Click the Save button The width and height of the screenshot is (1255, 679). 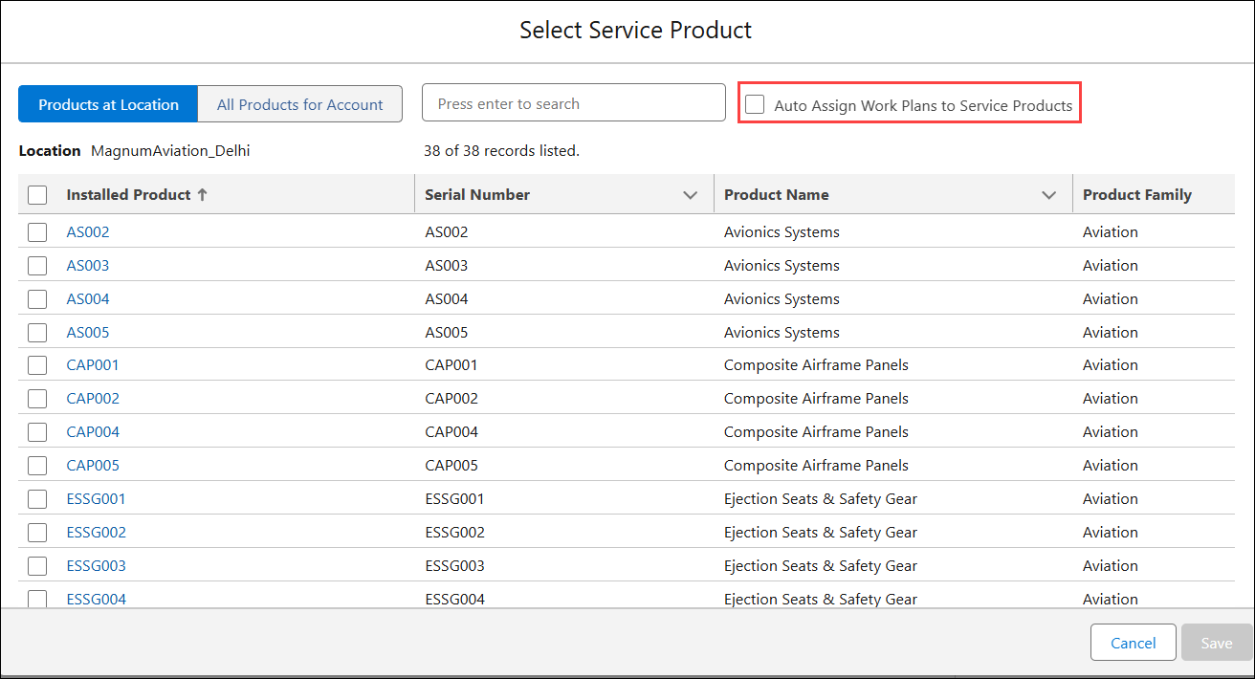(1217, 643)
